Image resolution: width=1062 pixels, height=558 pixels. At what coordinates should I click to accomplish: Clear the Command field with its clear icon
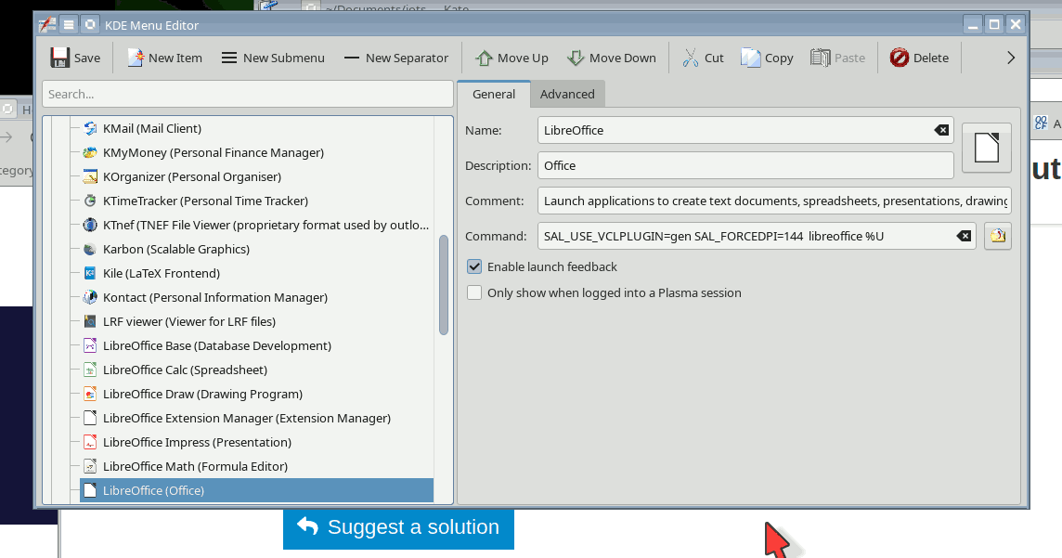[964, 236]
